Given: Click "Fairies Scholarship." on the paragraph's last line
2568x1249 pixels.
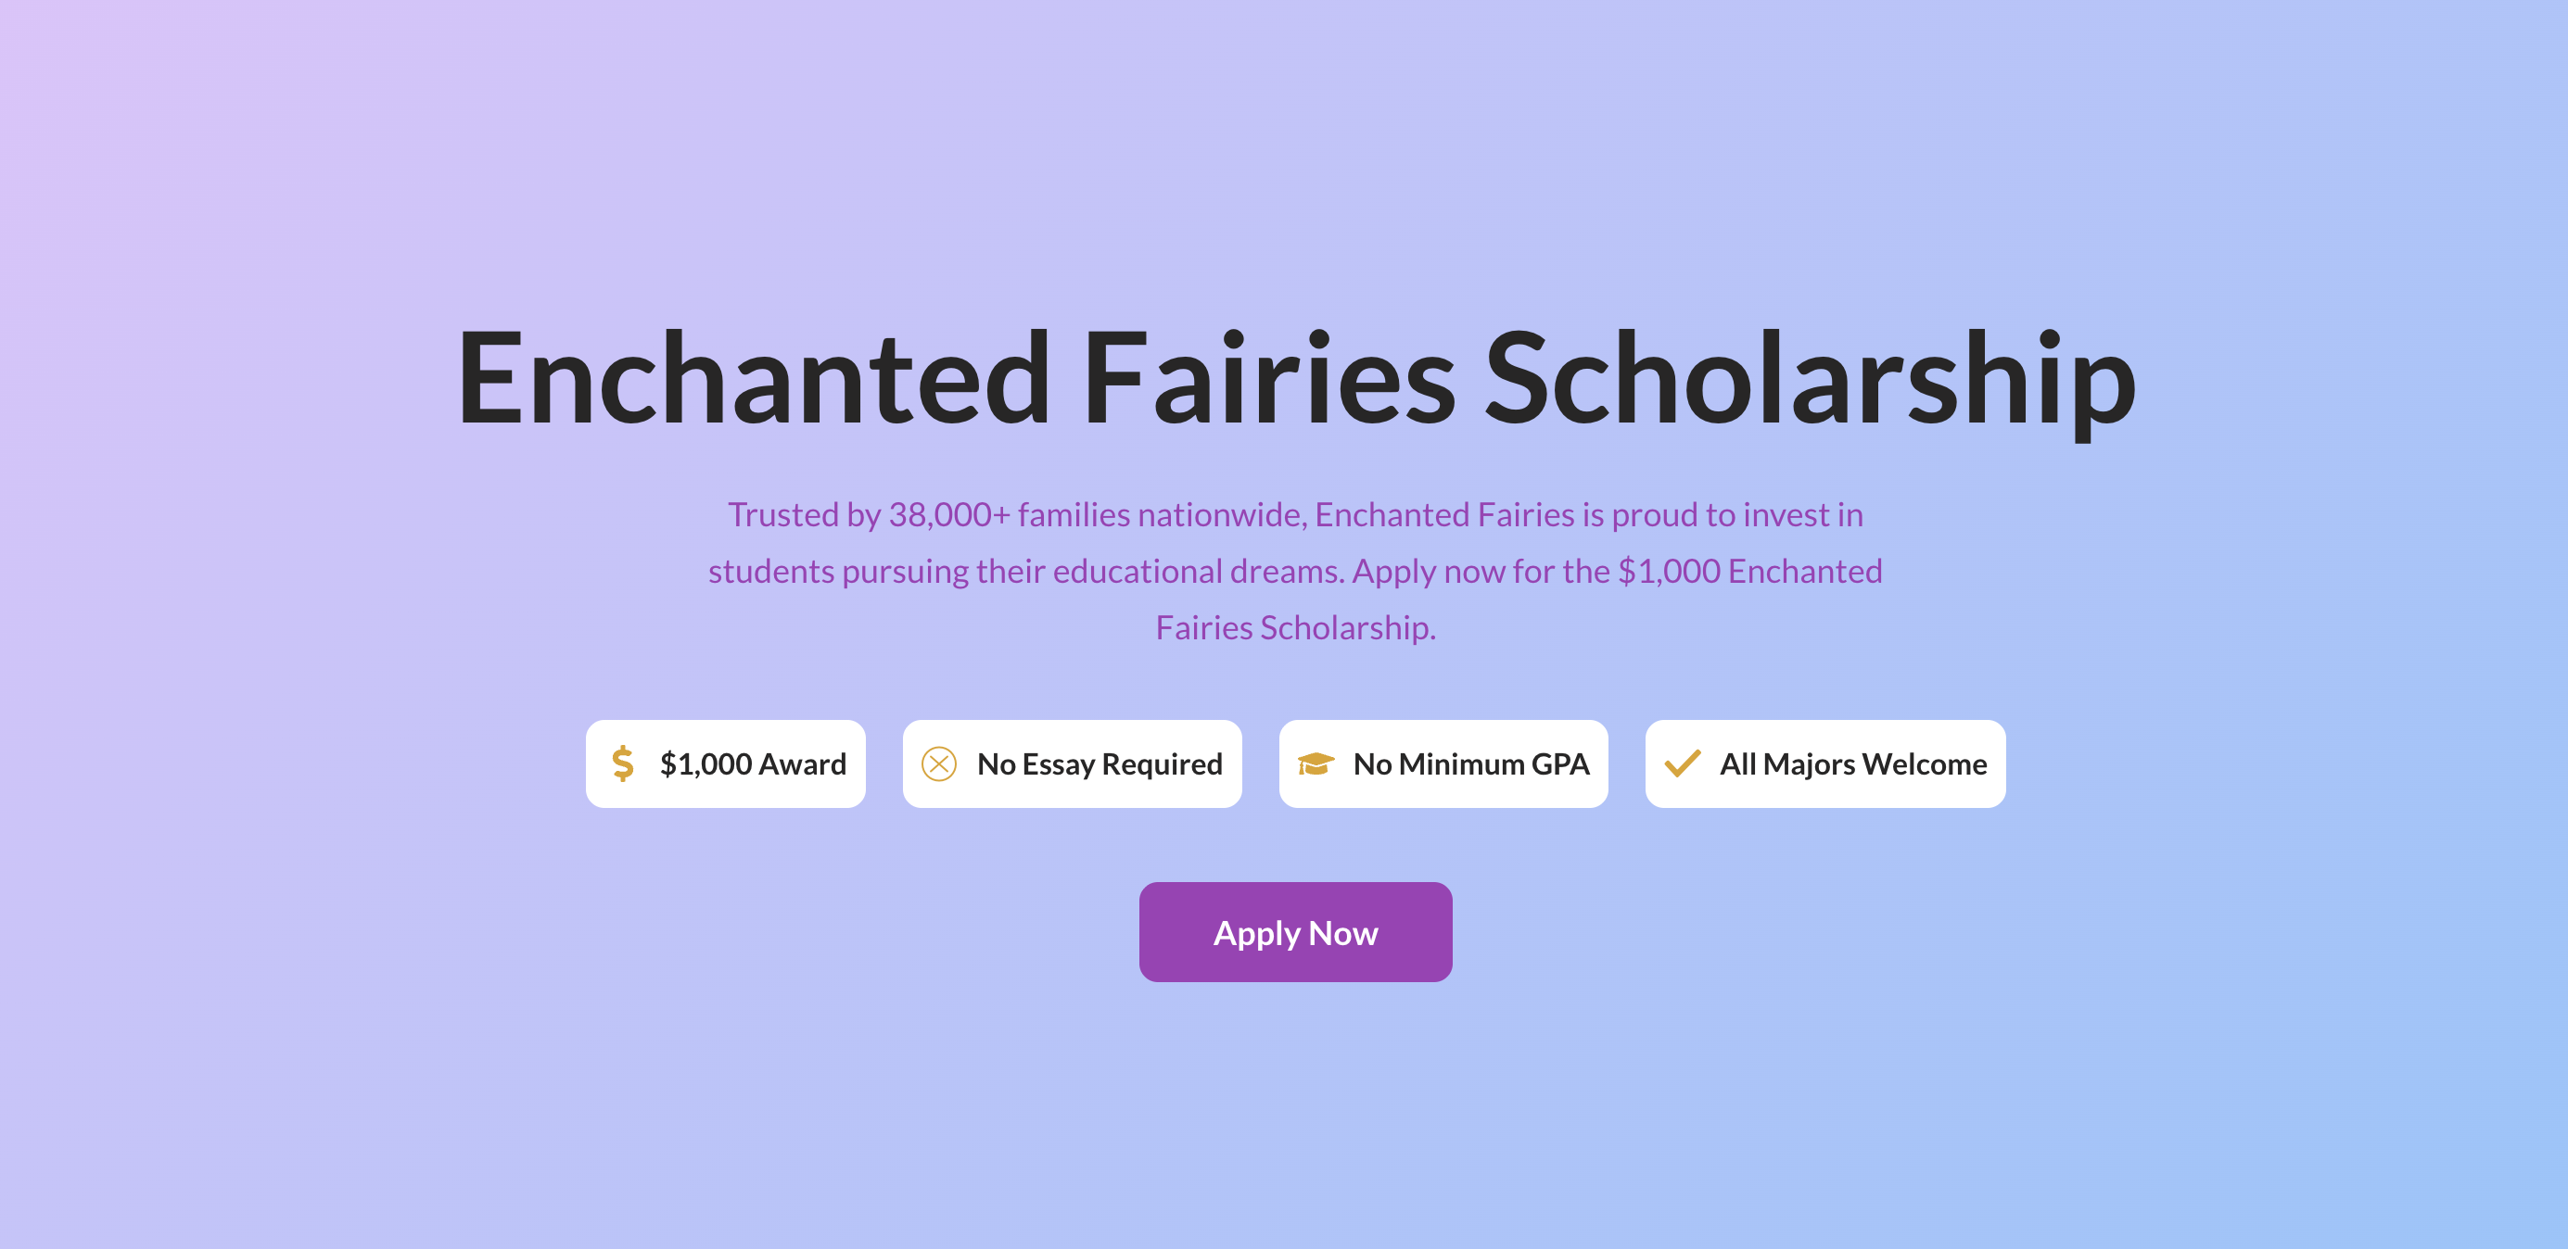Looking at the screenshot, I should coord(1295,628).
